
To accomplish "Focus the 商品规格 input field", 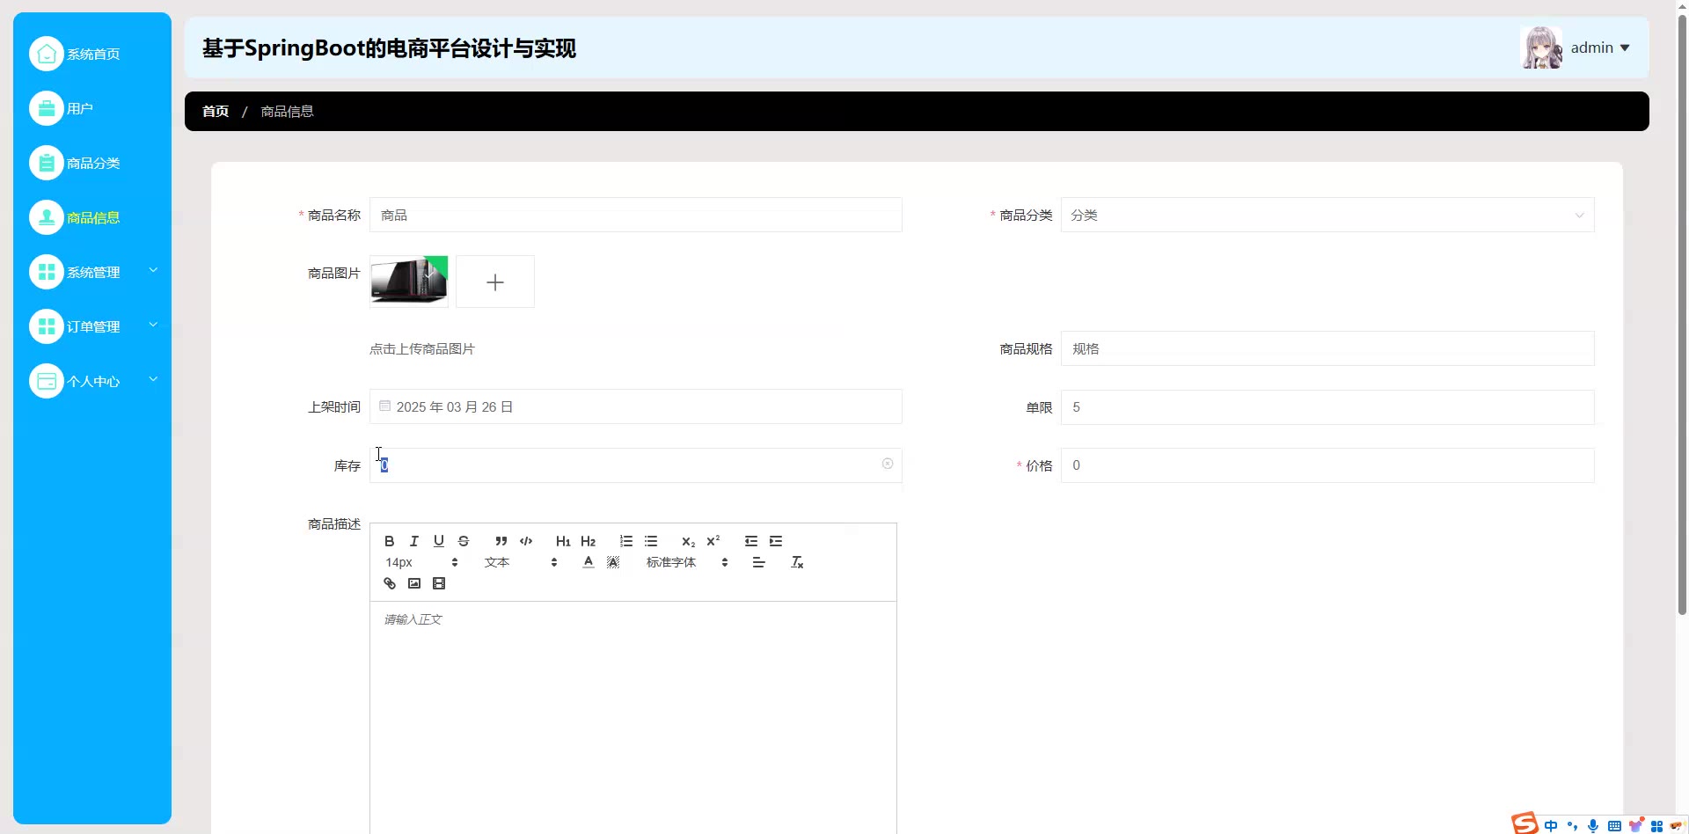I will click(1327, 348).
